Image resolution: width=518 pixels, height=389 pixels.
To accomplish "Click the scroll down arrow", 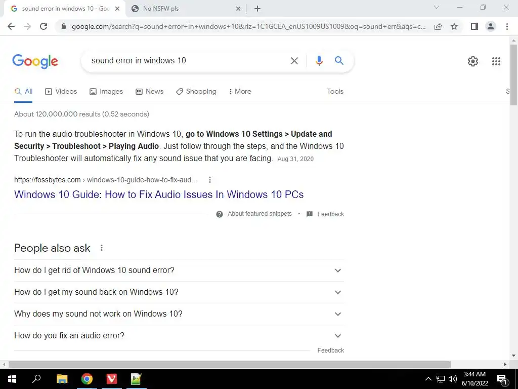I will 513,356.
